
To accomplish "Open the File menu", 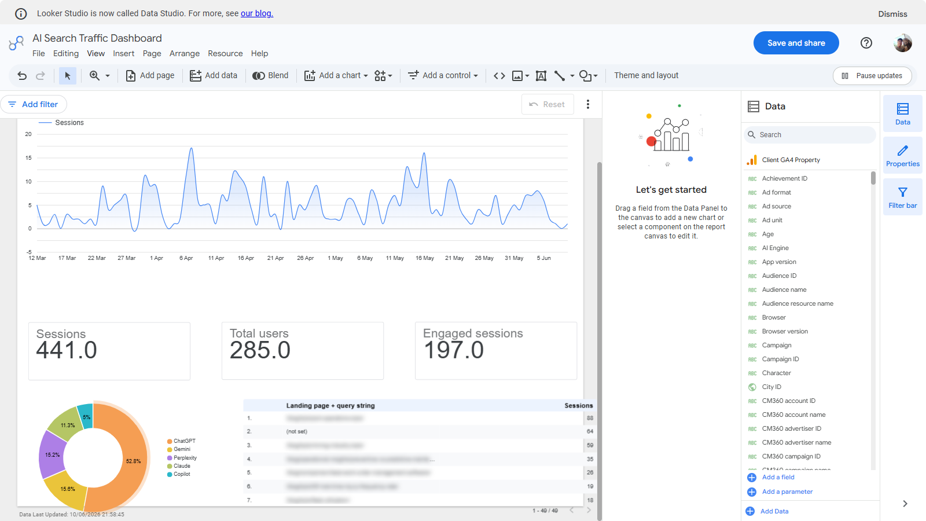I will click(x=39, y=53).
